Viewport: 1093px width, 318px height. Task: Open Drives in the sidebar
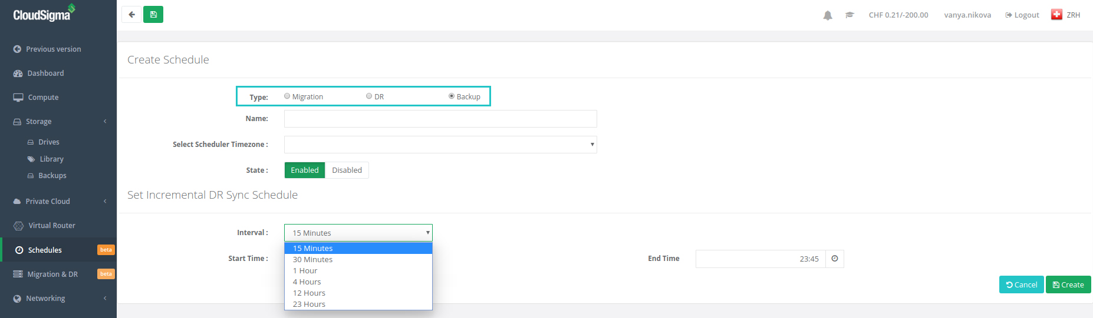point(49,142)
